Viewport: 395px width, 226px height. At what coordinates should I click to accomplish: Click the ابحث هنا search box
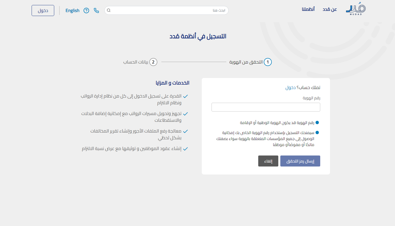pos(168,10)
